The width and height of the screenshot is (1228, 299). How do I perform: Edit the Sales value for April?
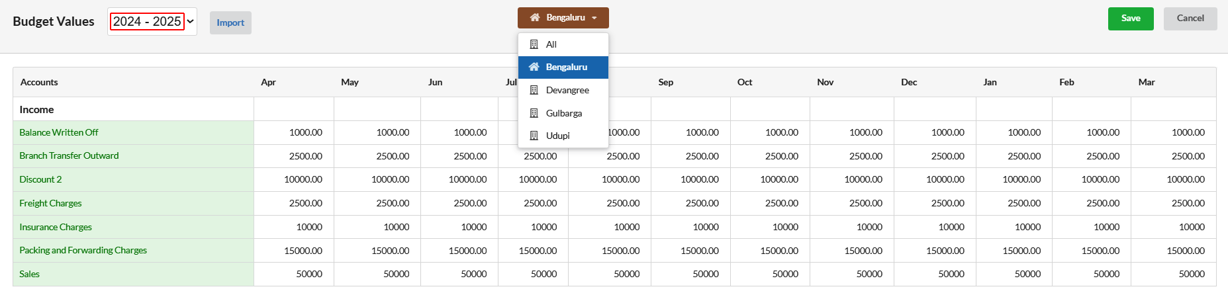click(294, 274)
